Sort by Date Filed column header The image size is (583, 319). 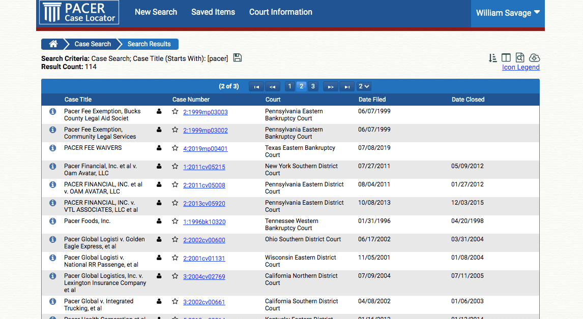372,100
